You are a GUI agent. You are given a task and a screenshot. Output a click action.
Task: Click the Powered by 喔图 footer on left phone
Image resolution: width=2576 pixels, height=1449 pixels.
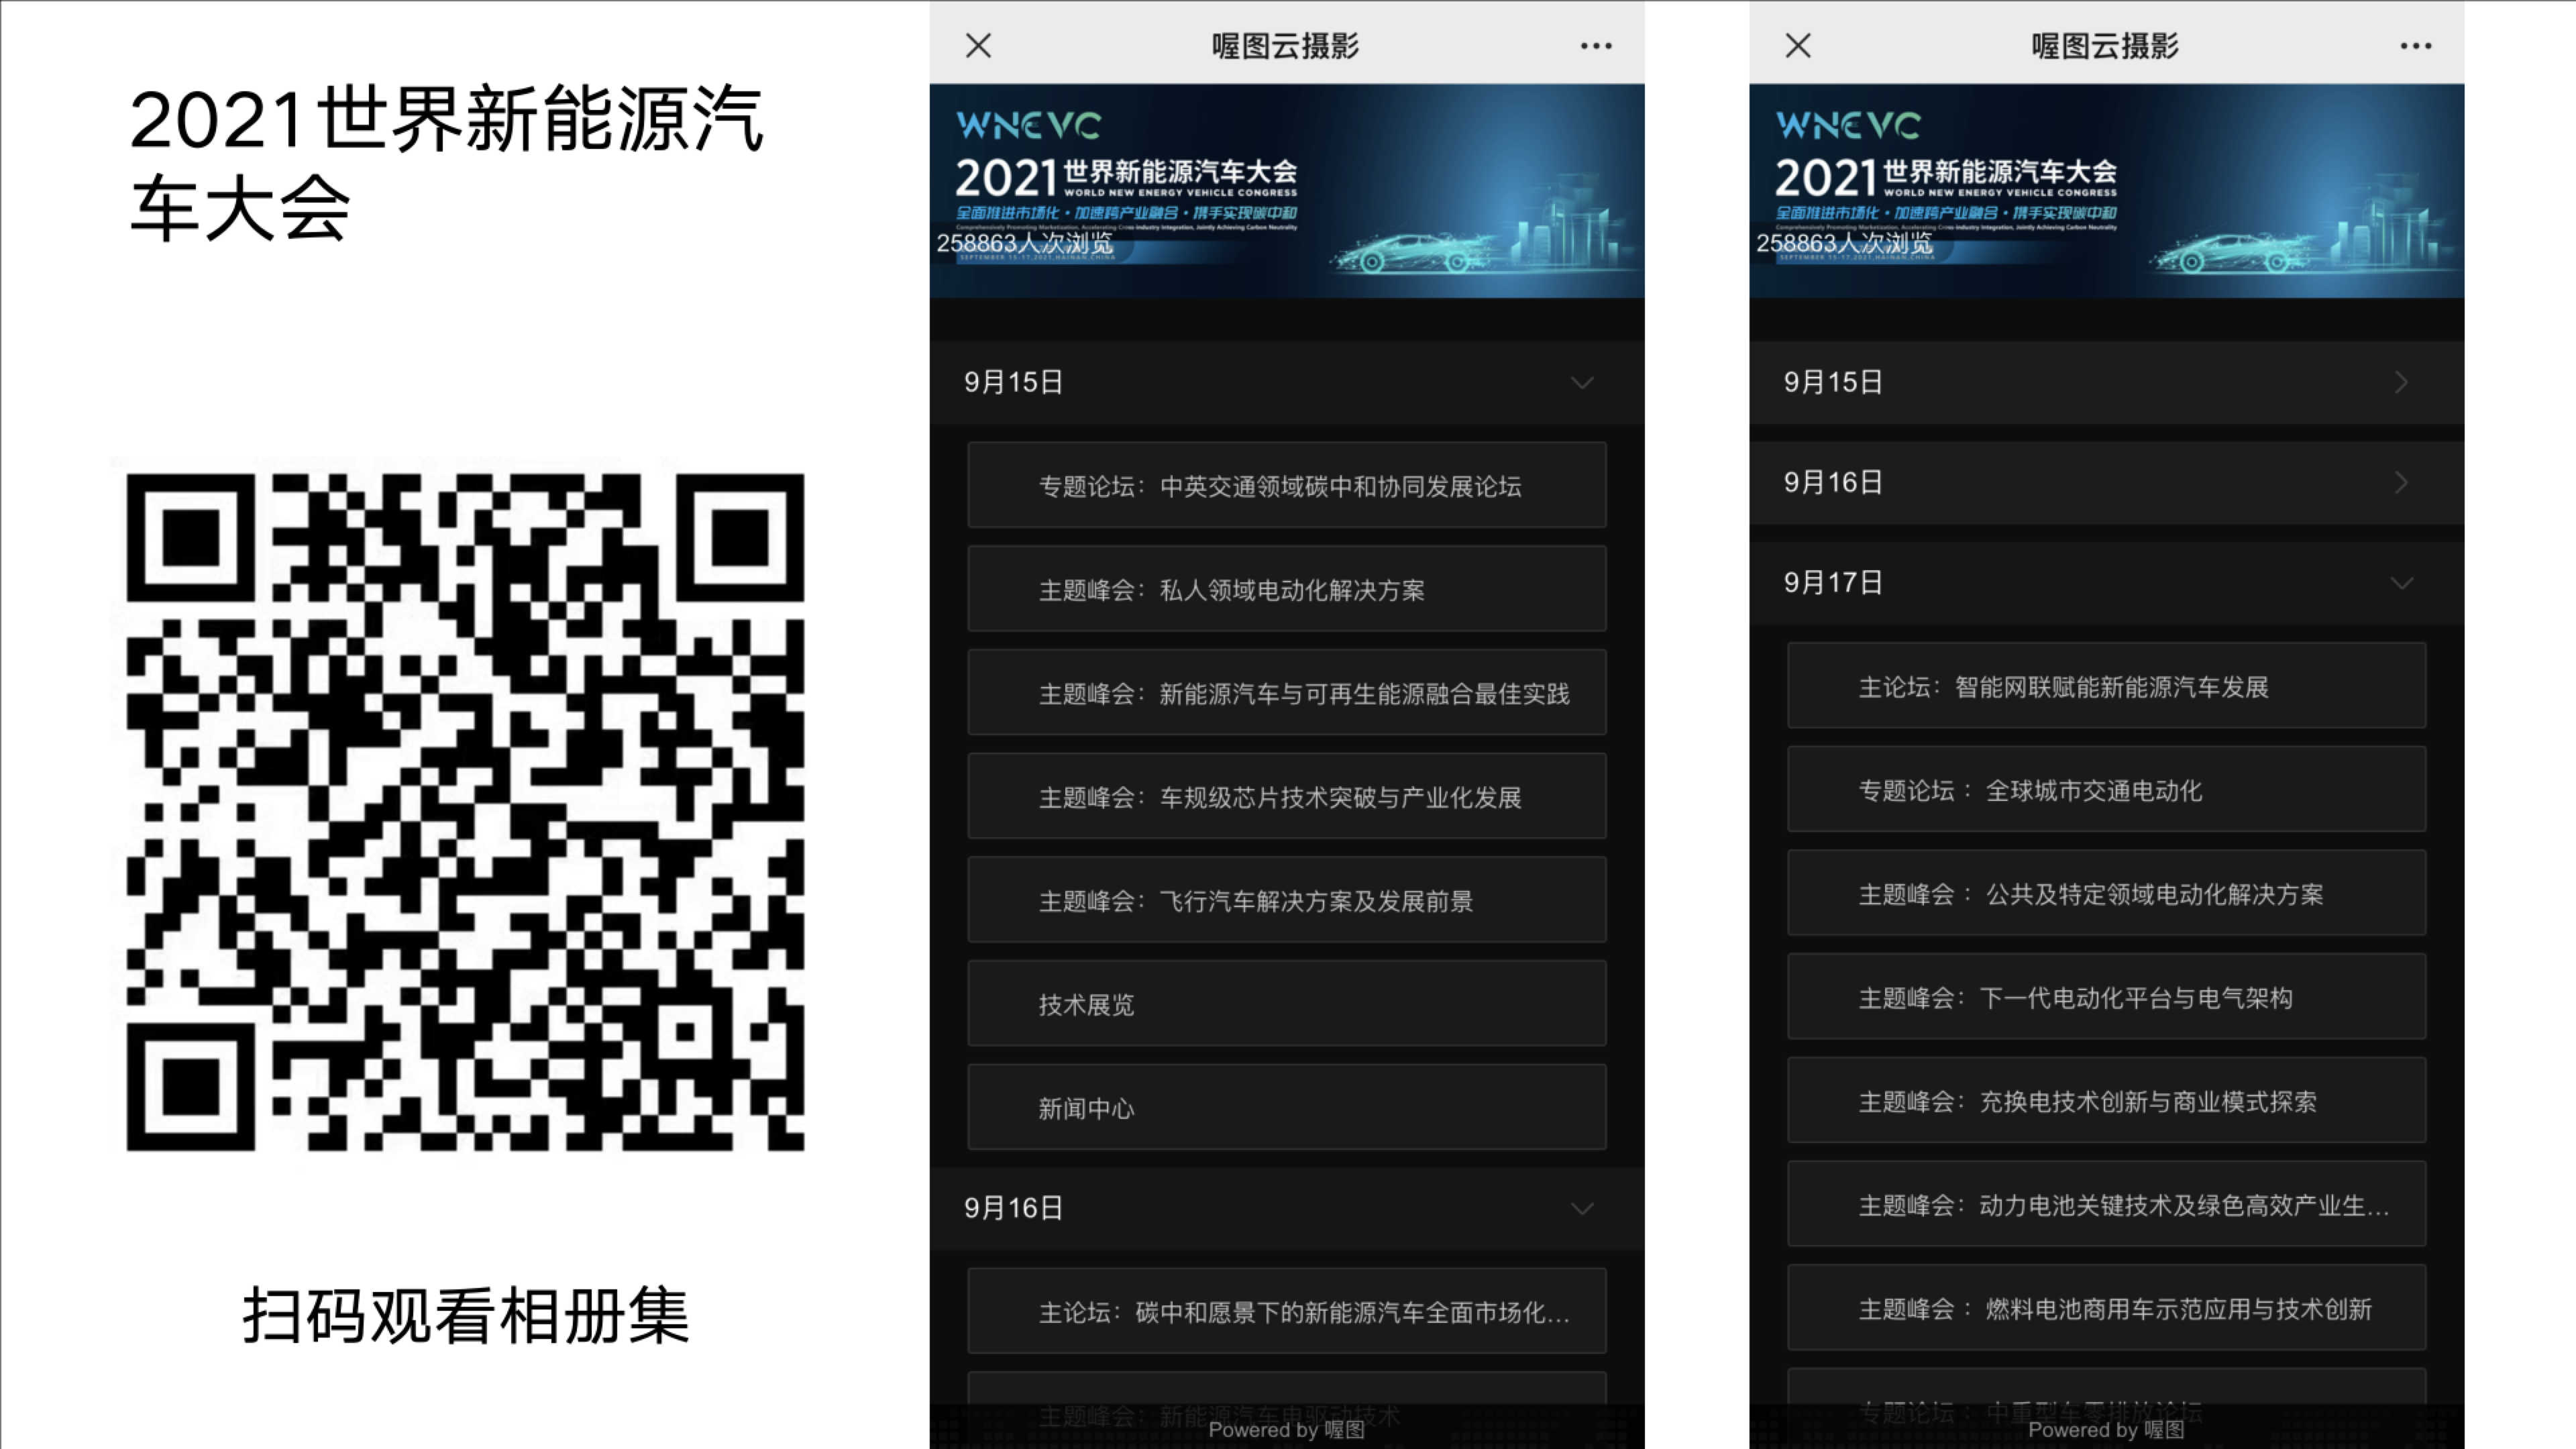(1287, 1429)
